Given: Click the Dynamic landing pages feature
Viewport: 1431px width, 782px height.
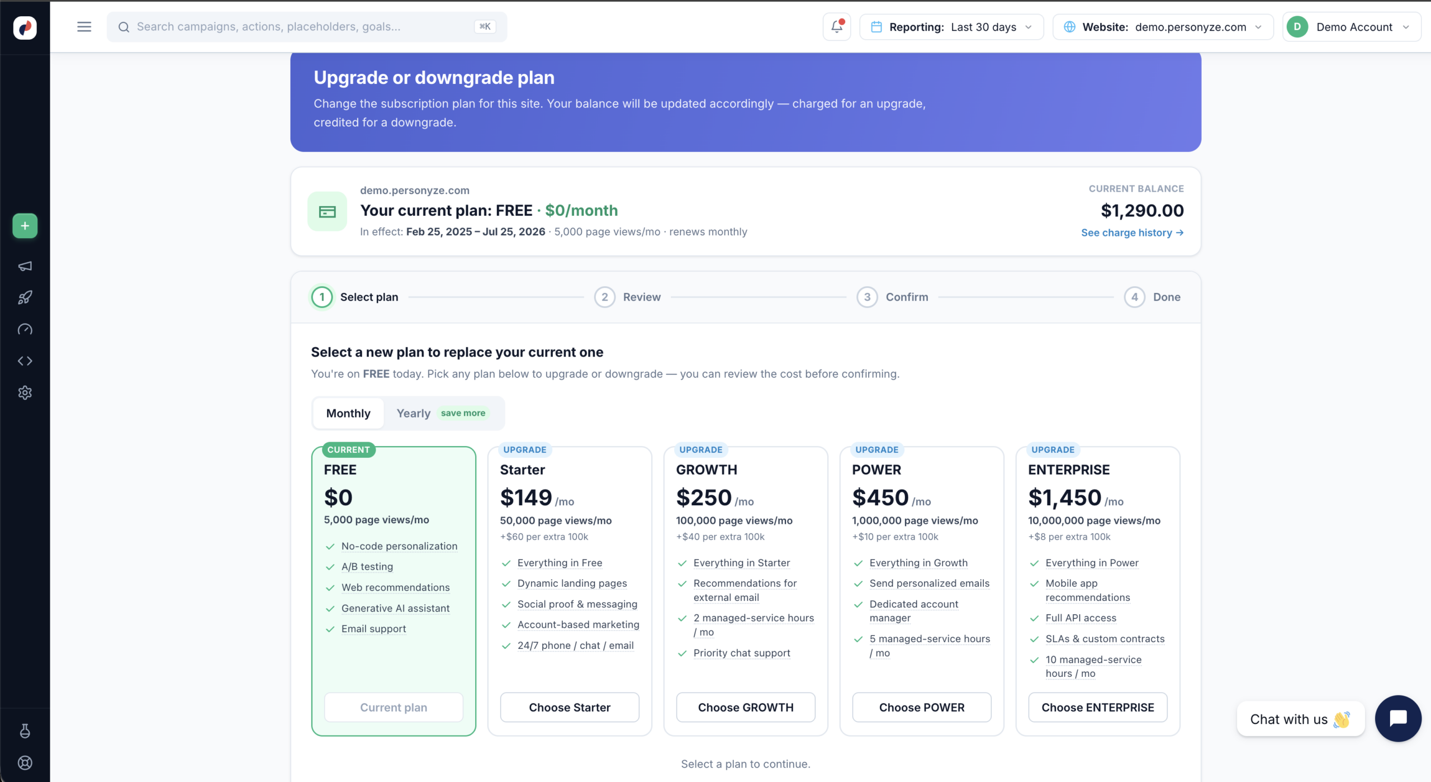Looking at the screenshot, I should pyautogui.click(x=572, y=584).
